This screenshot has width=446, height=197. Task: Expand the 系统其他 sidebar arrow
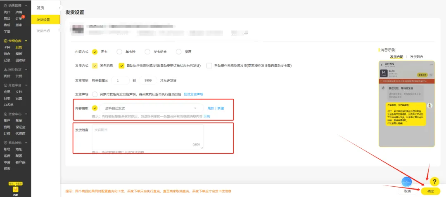click(26, 143)
